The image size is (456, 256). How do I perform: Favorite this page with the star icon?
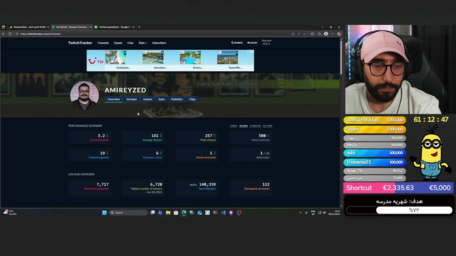[305, 34]
